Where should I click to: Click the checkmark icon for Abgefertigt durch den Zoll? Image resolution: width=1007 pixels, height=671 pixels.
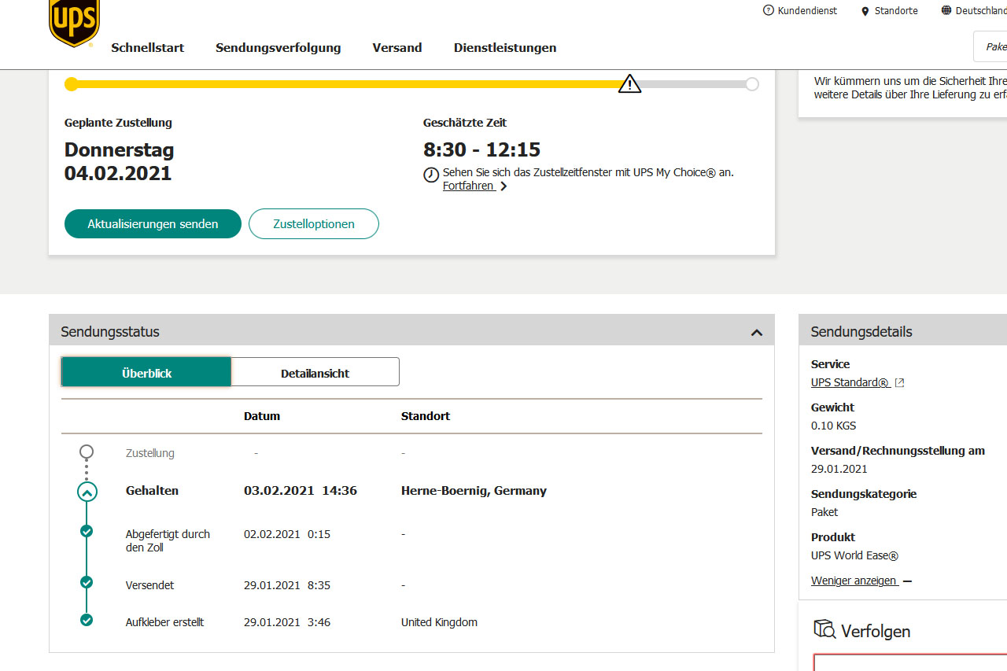(87, 531)
